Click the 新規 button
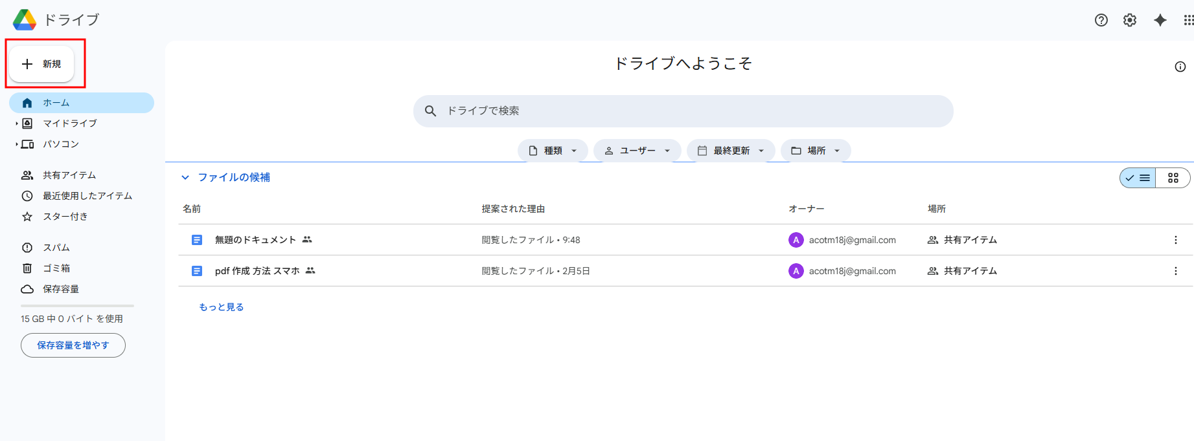 pyautogui.click(x=41, y=64)
